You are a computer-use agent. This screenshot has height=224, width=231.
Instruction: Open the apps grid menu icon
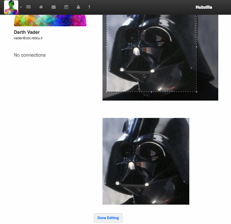28,7
